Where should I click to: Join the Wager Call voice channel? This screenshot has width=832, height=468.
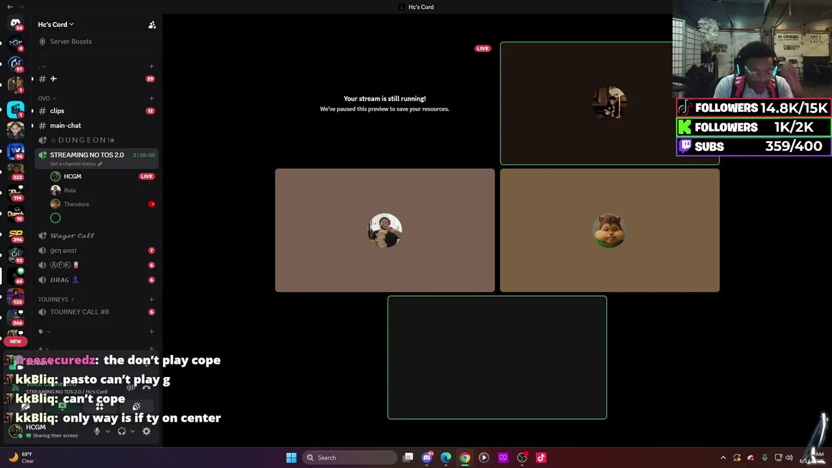(x=97, y=235)
